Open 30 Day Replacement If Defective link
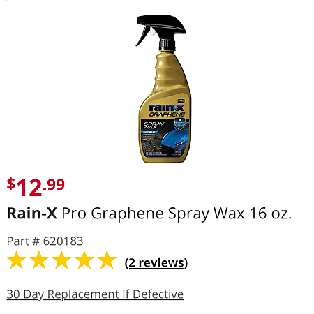Screen dimensions: 314x314 pyautogui.click(x=95, y=294)
